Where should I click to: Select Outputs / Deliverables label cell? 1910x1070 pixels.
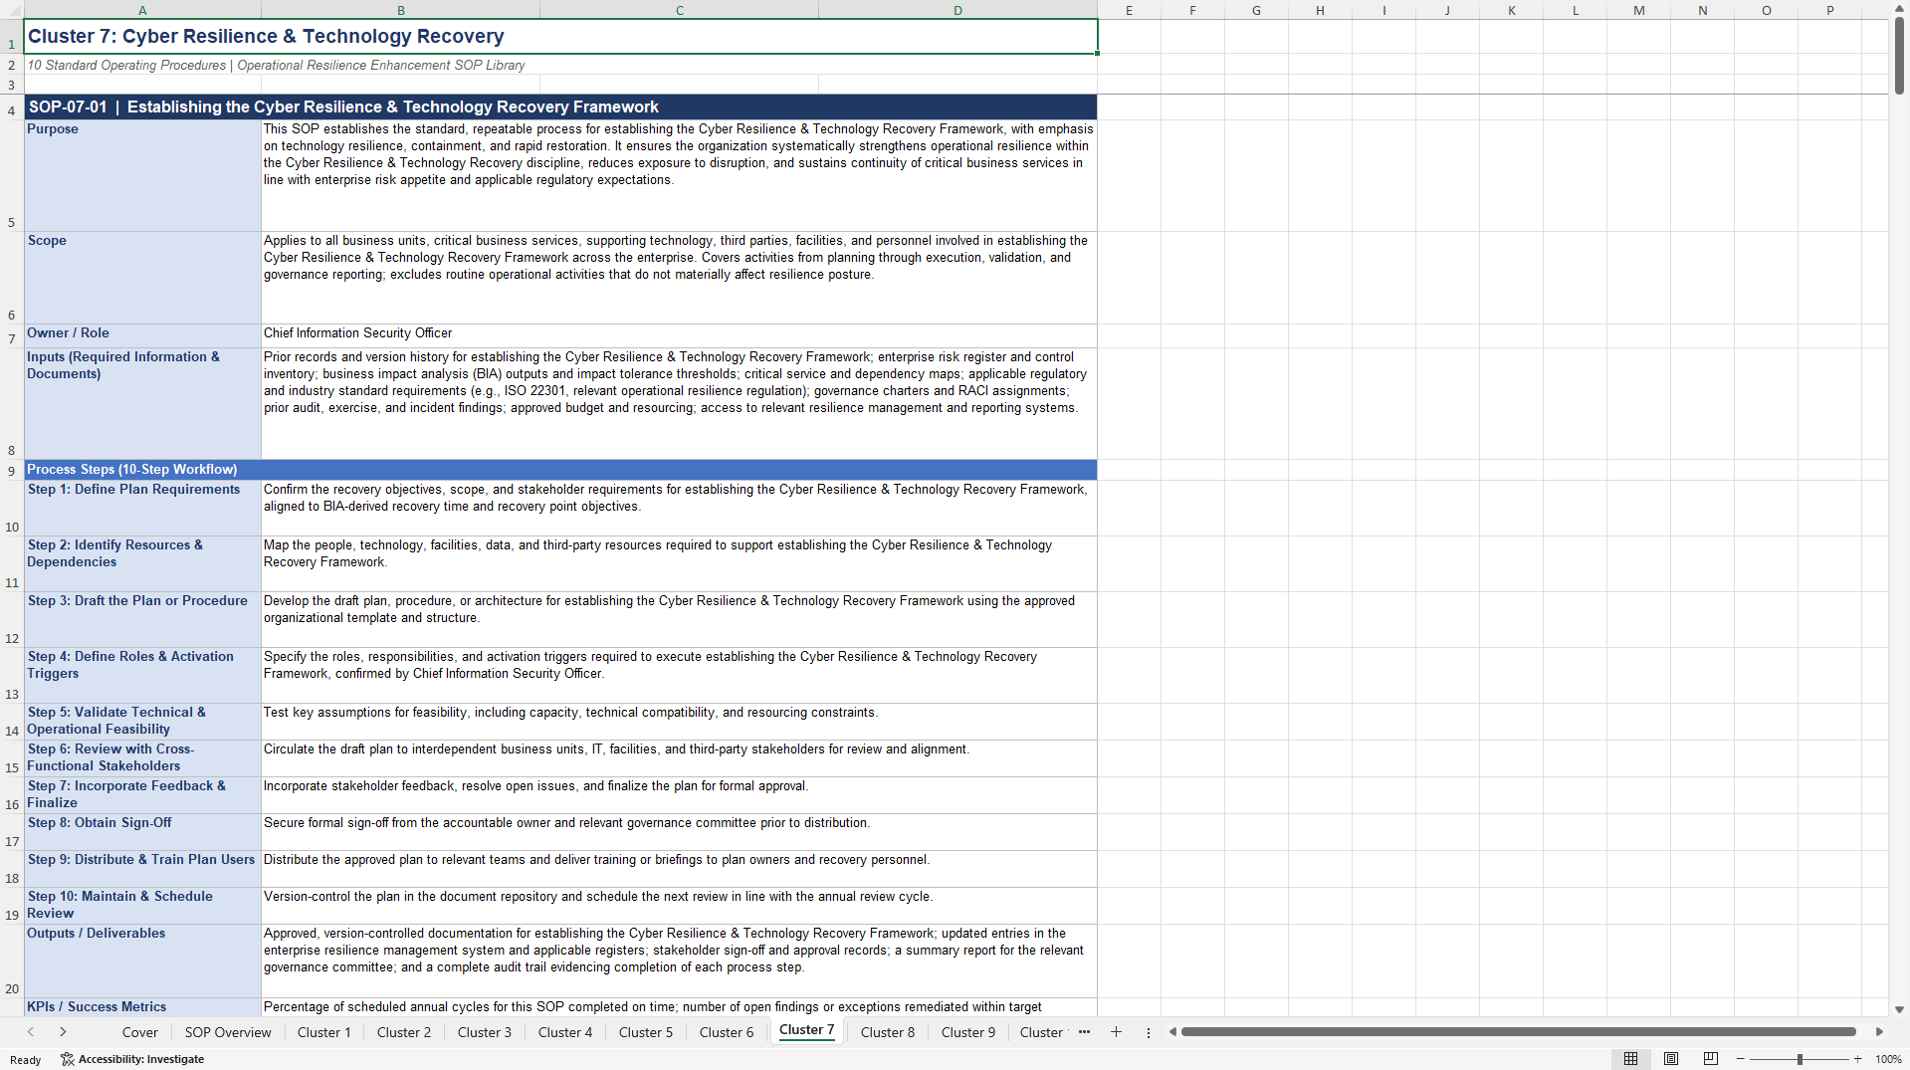[142, 962]
